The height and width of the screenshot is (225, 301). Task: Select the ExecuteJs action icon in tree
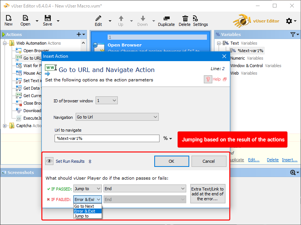click(x=19, y=118)
